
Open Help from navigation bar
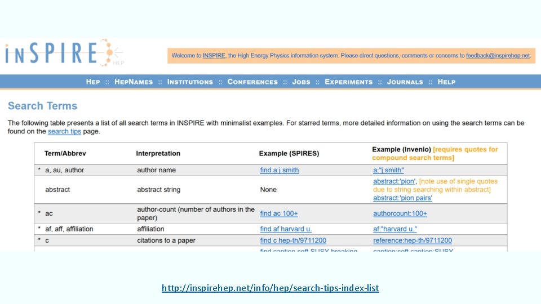[x=446, y=82]
